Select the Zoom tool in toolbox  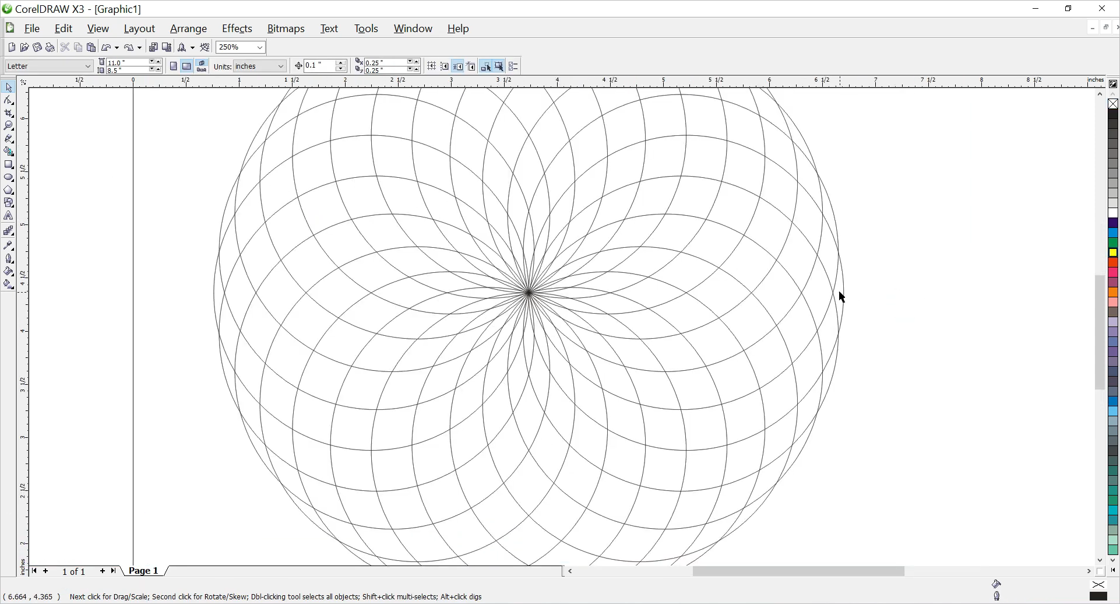pyautogui.click(x=9, y=126)
